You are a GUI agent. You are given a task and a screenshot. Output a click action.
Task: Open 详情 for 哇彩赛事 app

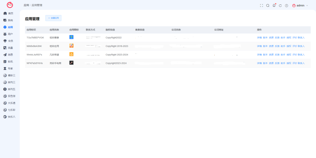click(259, 37)
